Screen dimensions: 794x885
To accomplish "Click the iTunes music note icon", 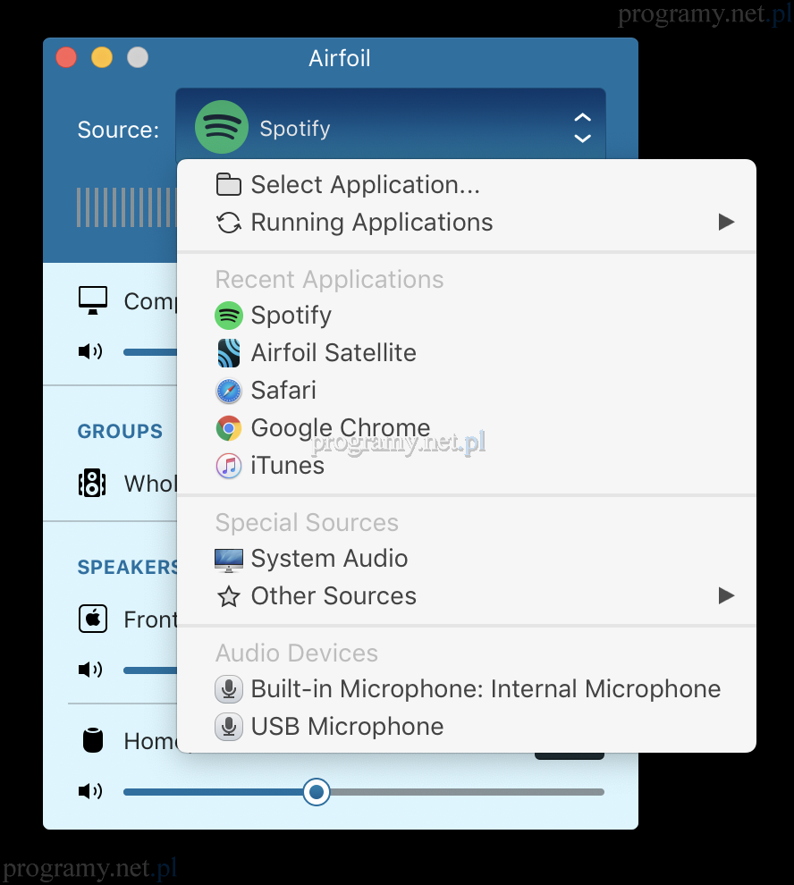I will coord(229,466).
